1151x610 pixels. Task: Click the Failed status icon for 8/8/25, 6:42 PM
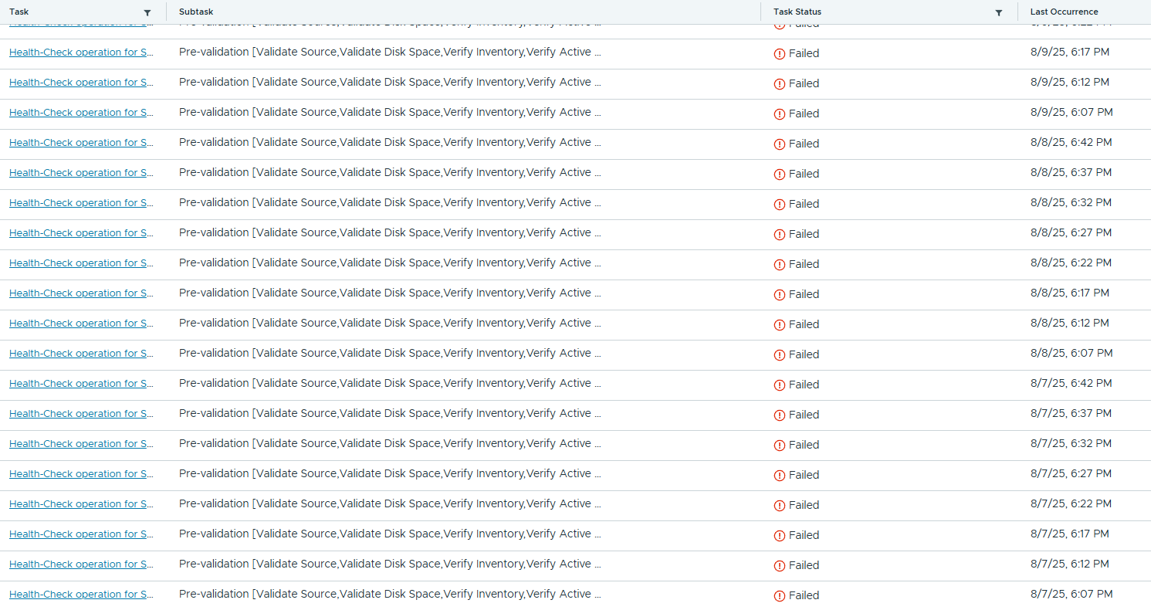pos(780,144)
